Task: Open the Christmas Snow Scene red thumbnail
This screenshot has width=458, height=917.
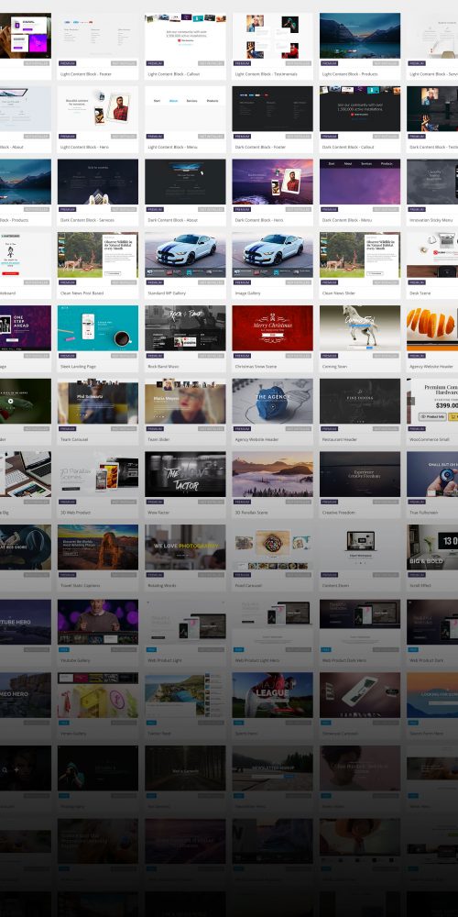Action: point(272,328)
